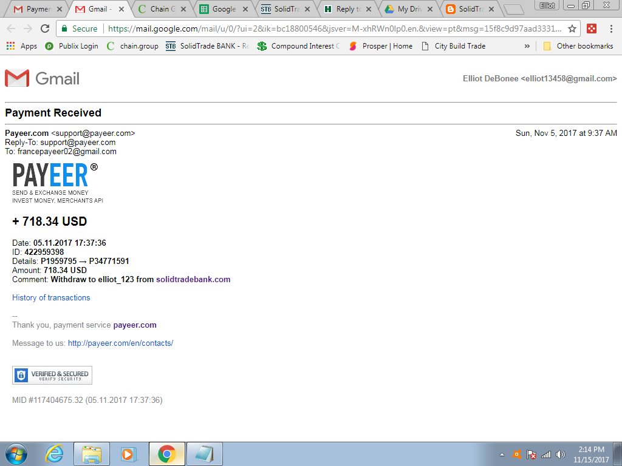
Task: Open Compound Interest bookmark
Action: pyautogui.click(x=298, y=46)
